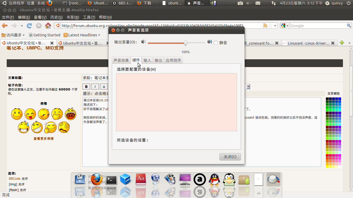Click the output volume slider handle
This screenshot has height=198, width=353.
coord(186,43)
